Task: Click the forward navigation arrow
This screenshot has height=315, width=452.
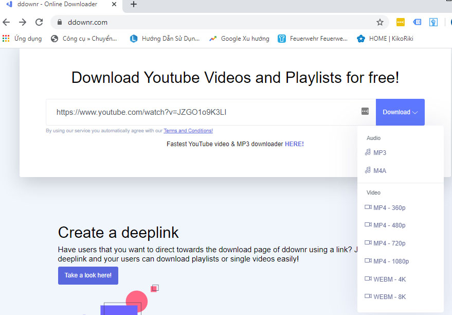Action: coord(22,22)
